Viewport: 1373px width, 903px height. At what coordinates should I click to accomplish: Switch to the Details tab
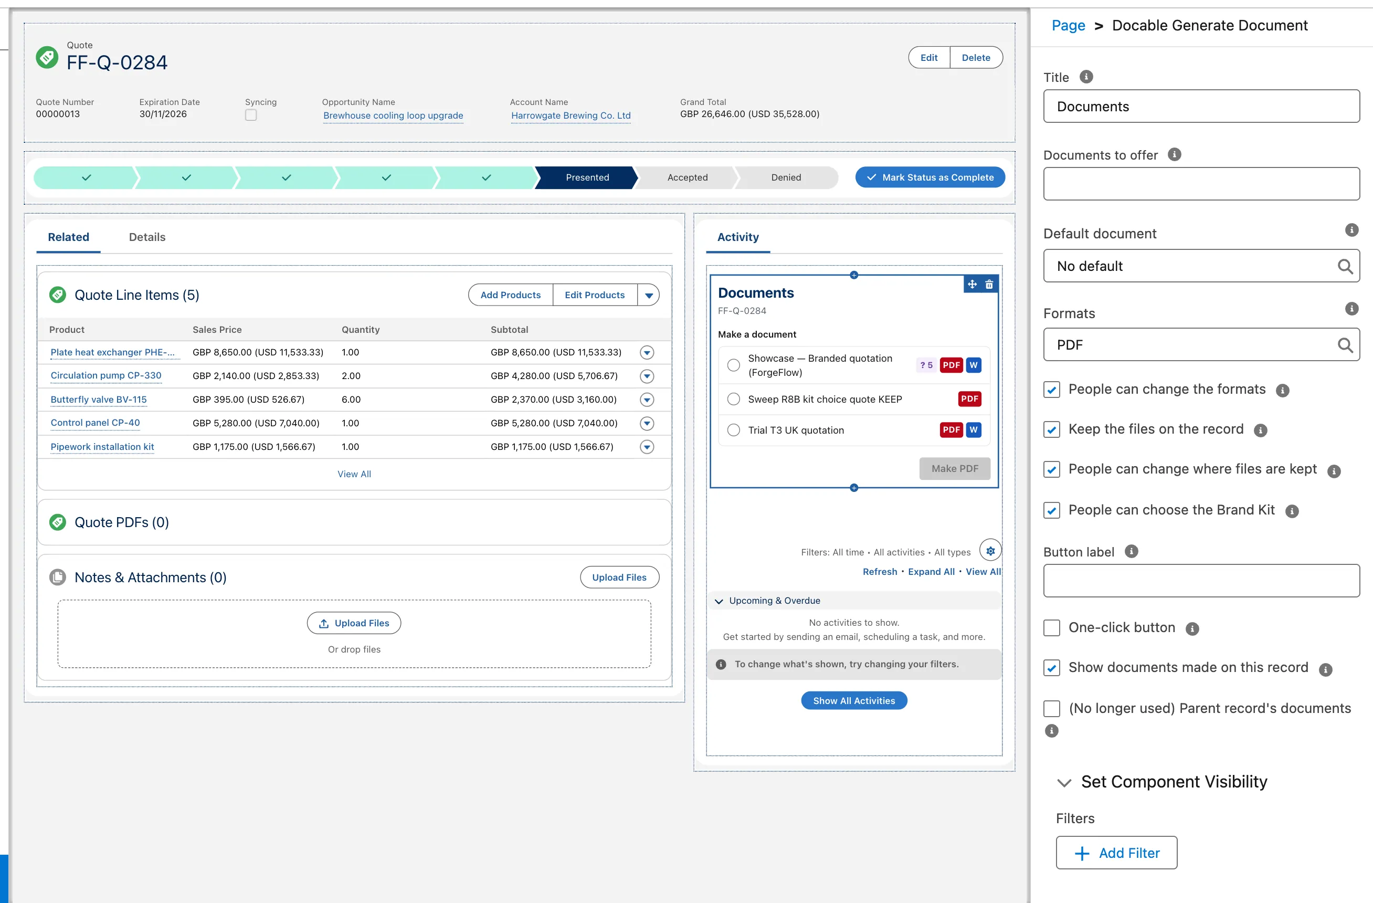147,237
